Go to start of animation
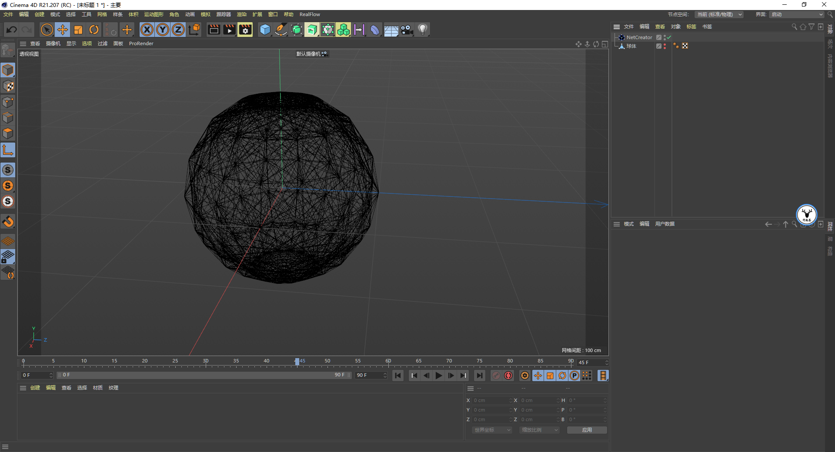This screenshot has height=452, width=835. [398, 376]
